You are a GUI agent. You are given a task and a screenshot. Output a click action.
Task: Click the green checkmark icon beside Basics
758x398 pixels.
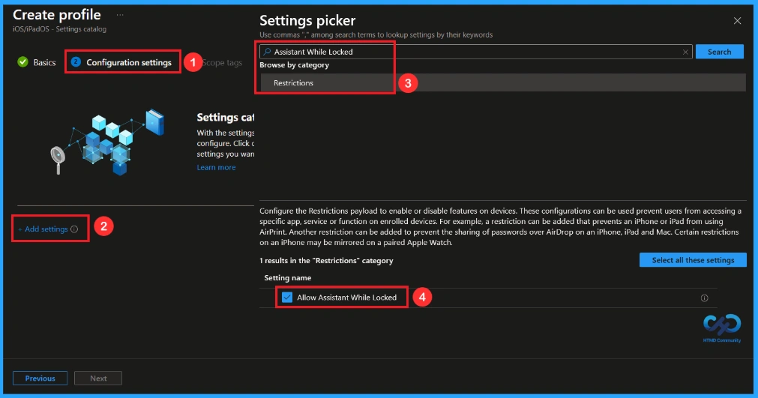[x=22, y=61]
